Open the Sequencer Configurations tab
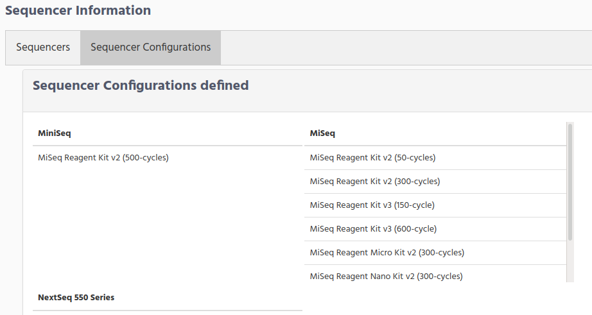The image size is (592, 315). pyautogui.click(x=151, y=47)
